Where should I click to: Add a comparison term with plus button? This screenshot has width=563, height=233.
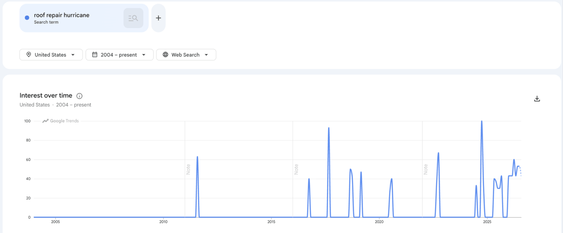[158, 18]
